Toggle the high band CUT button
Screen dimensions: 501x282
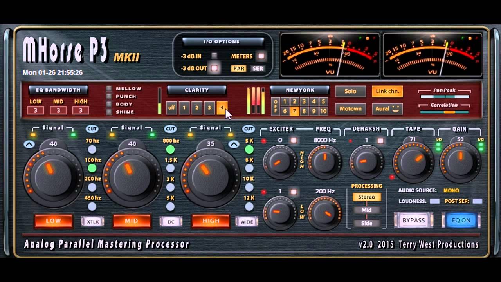tap(249, 129)
